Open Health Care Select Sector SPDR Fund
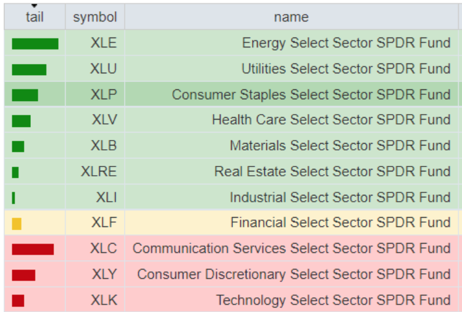The image size is (462, 312). tap(331, 120)
